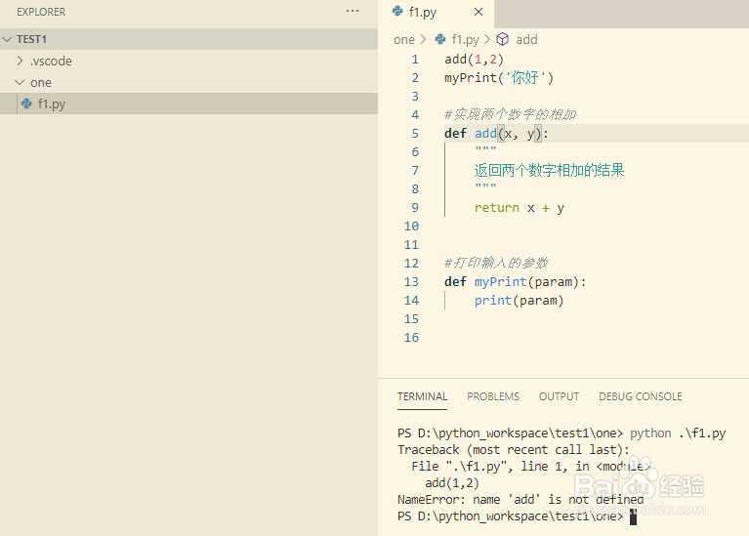Click the add breadcrumb symbol

click(x=526, y=40)
